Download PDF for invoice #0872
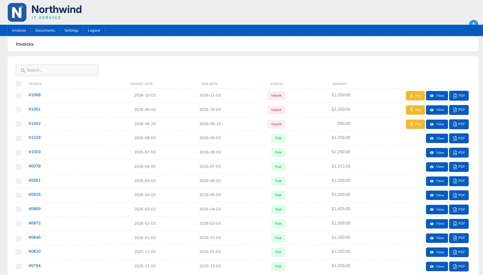The height and width of the screenshot is (275, 483). click(459, 224)
